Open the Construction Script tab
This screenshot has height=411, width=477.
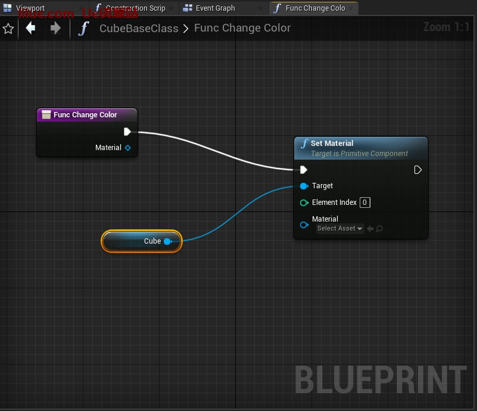point(135,8)
